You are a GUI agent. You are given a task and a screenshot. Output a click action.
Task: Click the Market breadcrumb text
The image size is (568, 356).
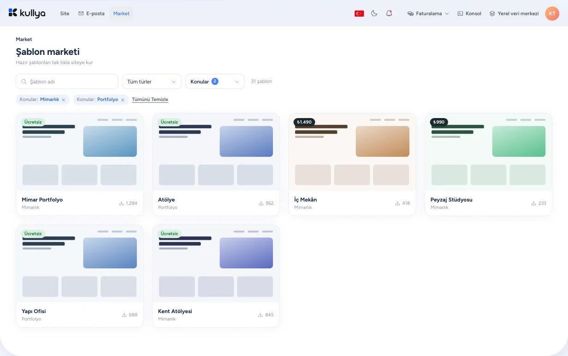click(x=24, y=40)
